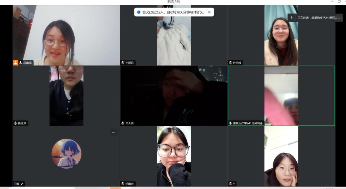346x189 pixels.
Task: Select 王涛's anime avatar picture
Action: coord(66,153)
